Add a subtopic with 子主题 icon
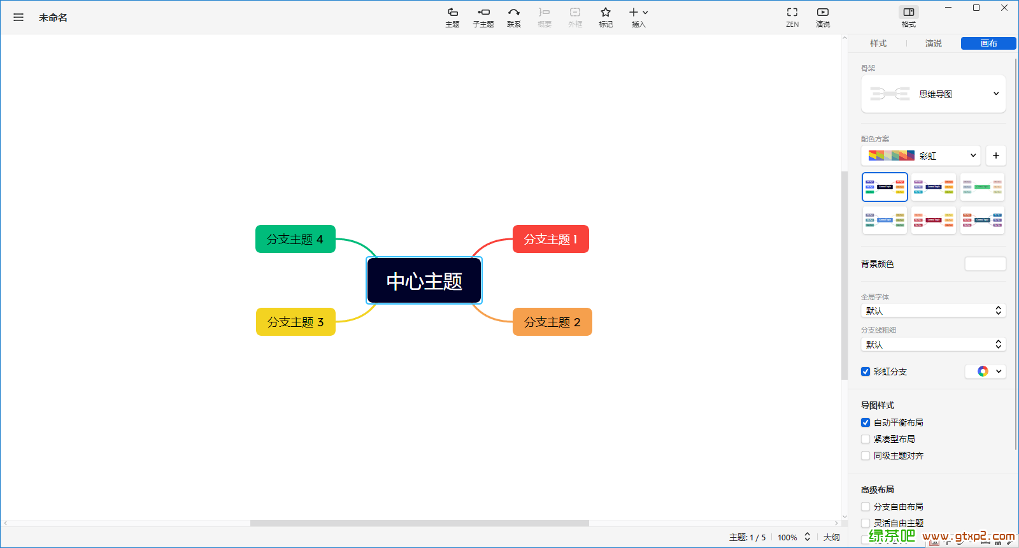Image resolution: width=1019 pixels, height=548 pixels. click(483, 17)
